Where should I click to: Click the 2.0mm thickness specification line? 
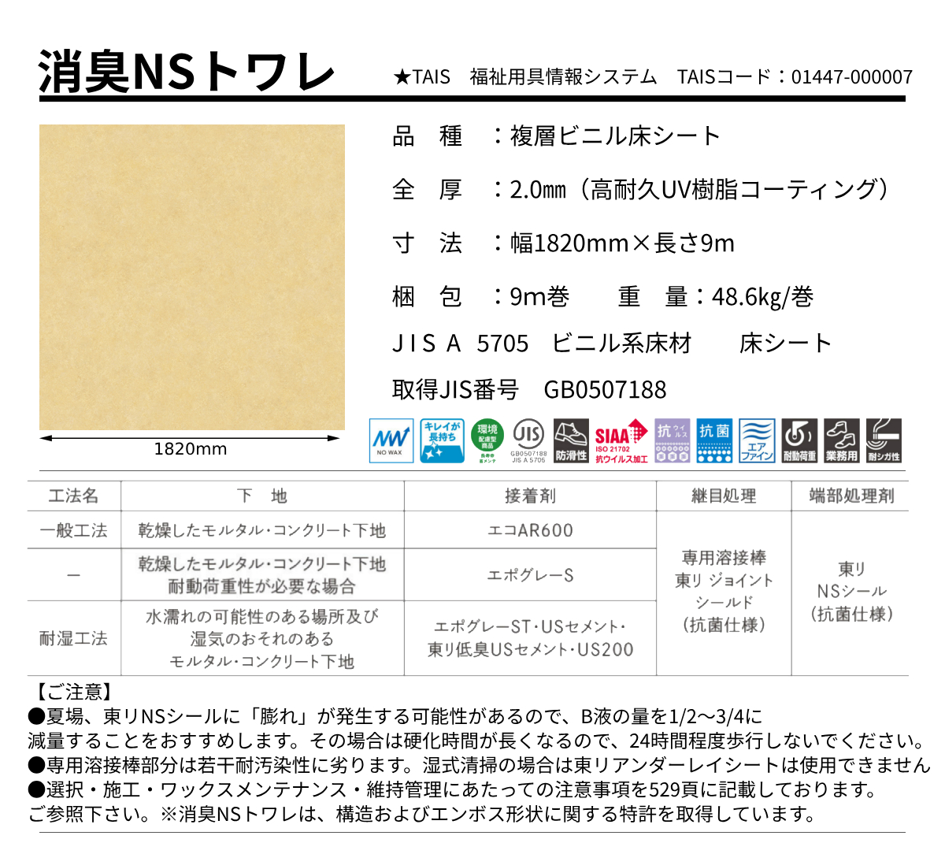tap(641, 189)
